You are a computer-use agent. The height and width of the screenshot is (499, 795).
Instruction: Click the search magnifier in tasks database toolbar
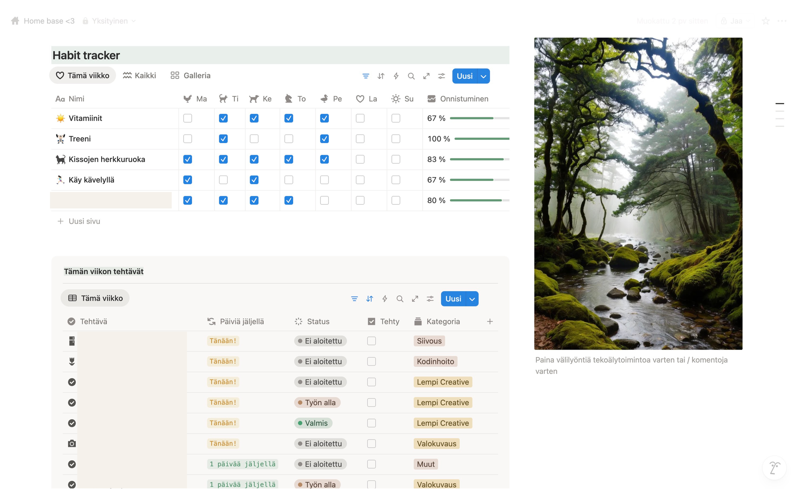[x=400, y=299]
